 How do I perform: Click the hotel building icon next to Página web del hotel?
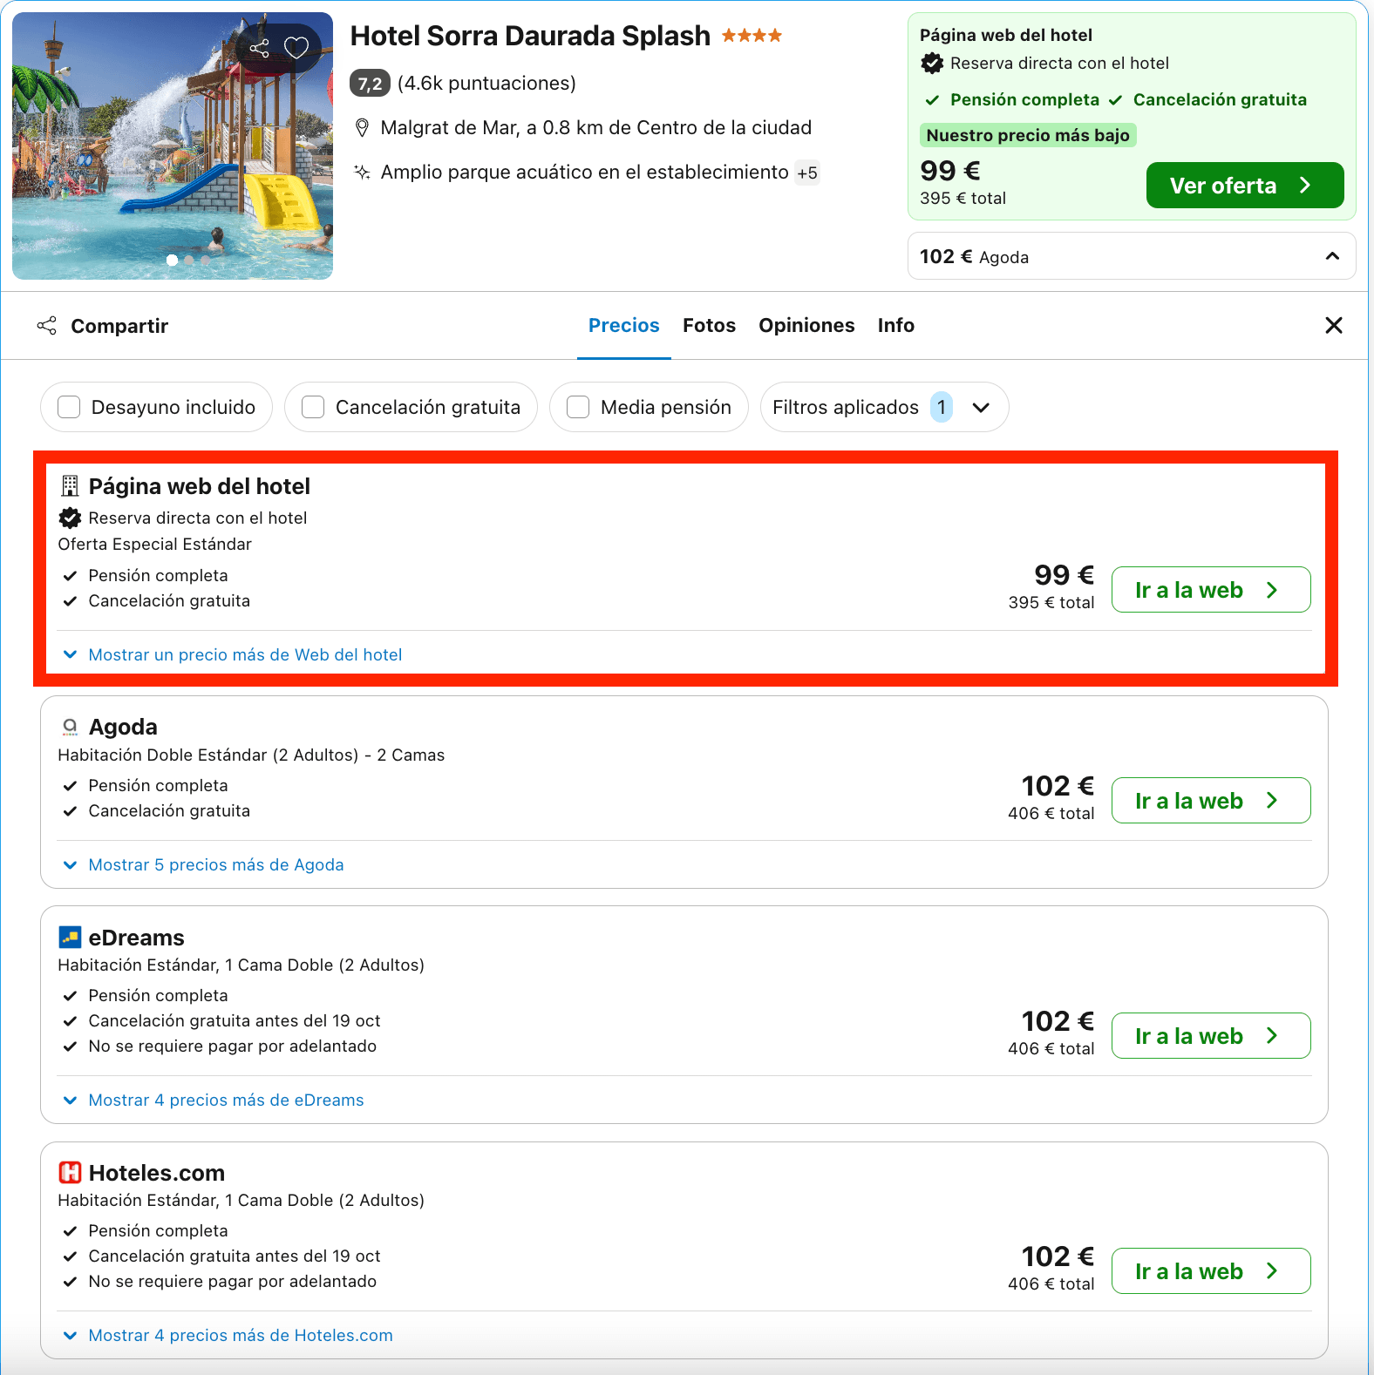[x=70, y=486]
